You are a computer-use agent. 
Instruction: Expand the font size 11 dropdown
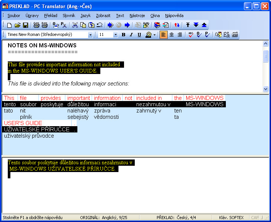[x=116, y=35]
